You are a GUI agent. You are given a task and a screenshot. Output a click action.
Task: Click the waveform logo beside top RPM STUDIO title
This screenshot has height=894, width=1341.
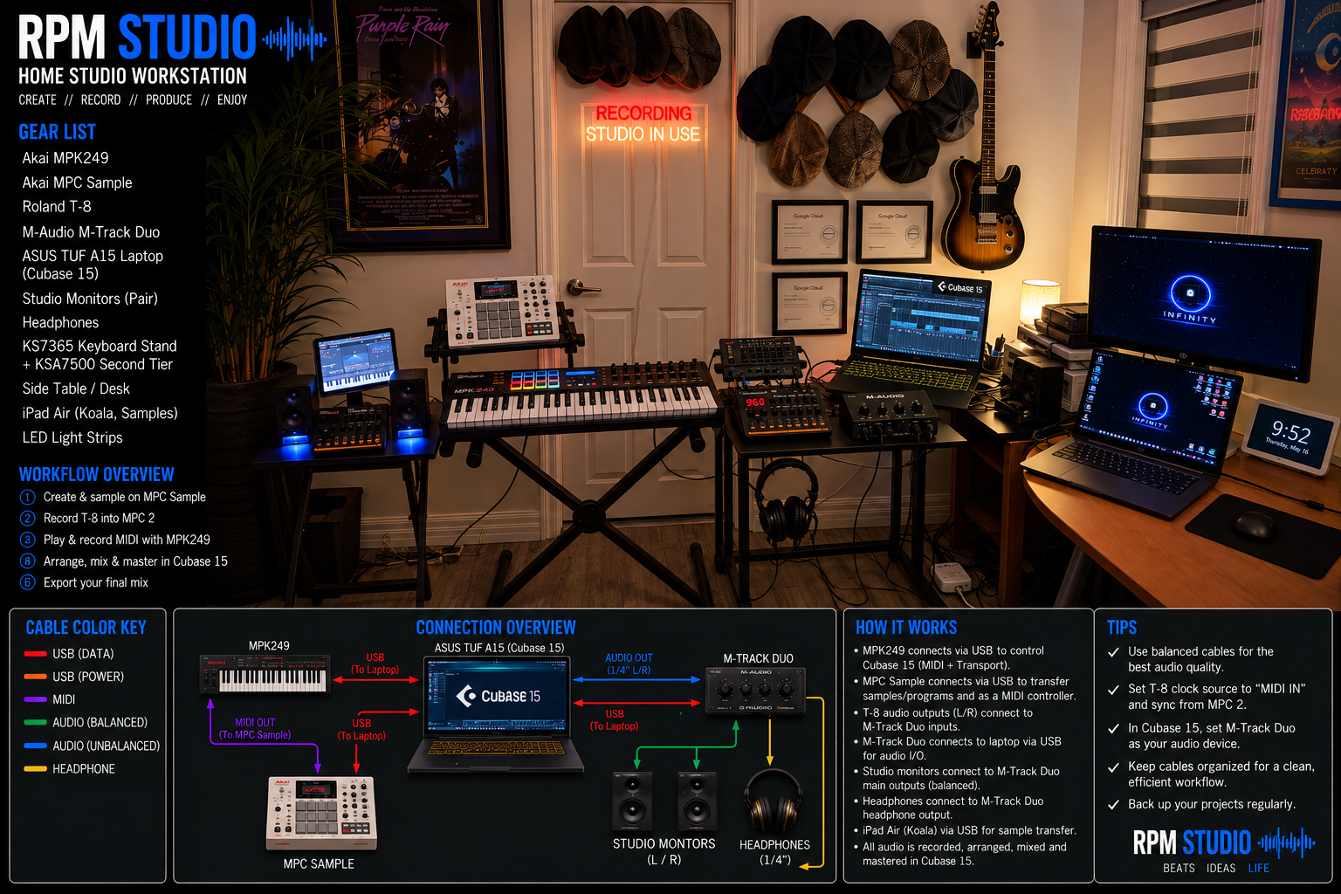295,39
